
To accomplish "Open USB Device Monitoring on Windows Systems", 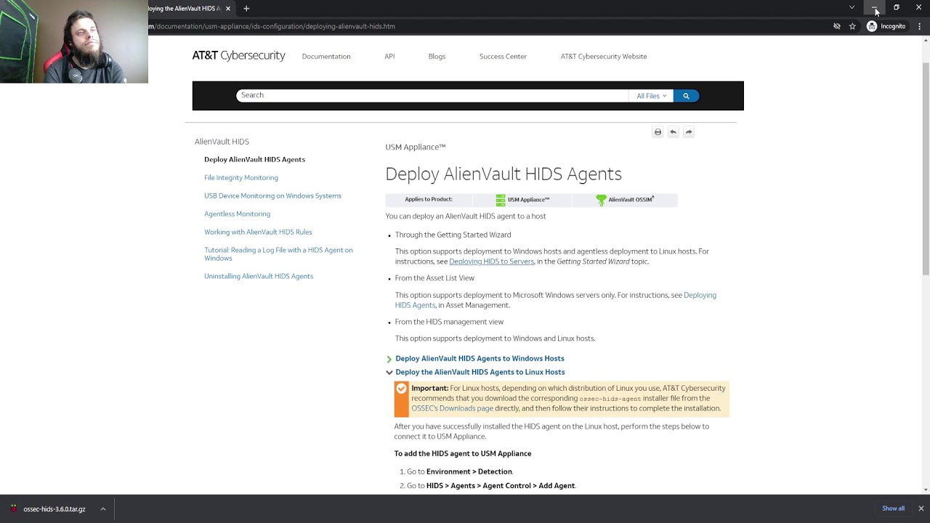I will pyautogui.click(x=272, y=195).
